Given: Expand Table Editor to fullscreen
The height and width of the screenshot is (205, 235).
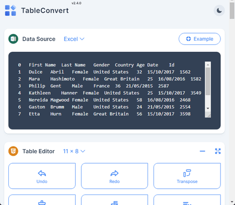Looking at the screenshot, I should click(x=218, y=151).
